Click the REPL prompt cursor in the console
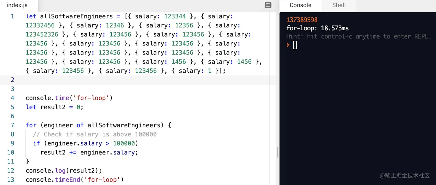 pos(295,45)
